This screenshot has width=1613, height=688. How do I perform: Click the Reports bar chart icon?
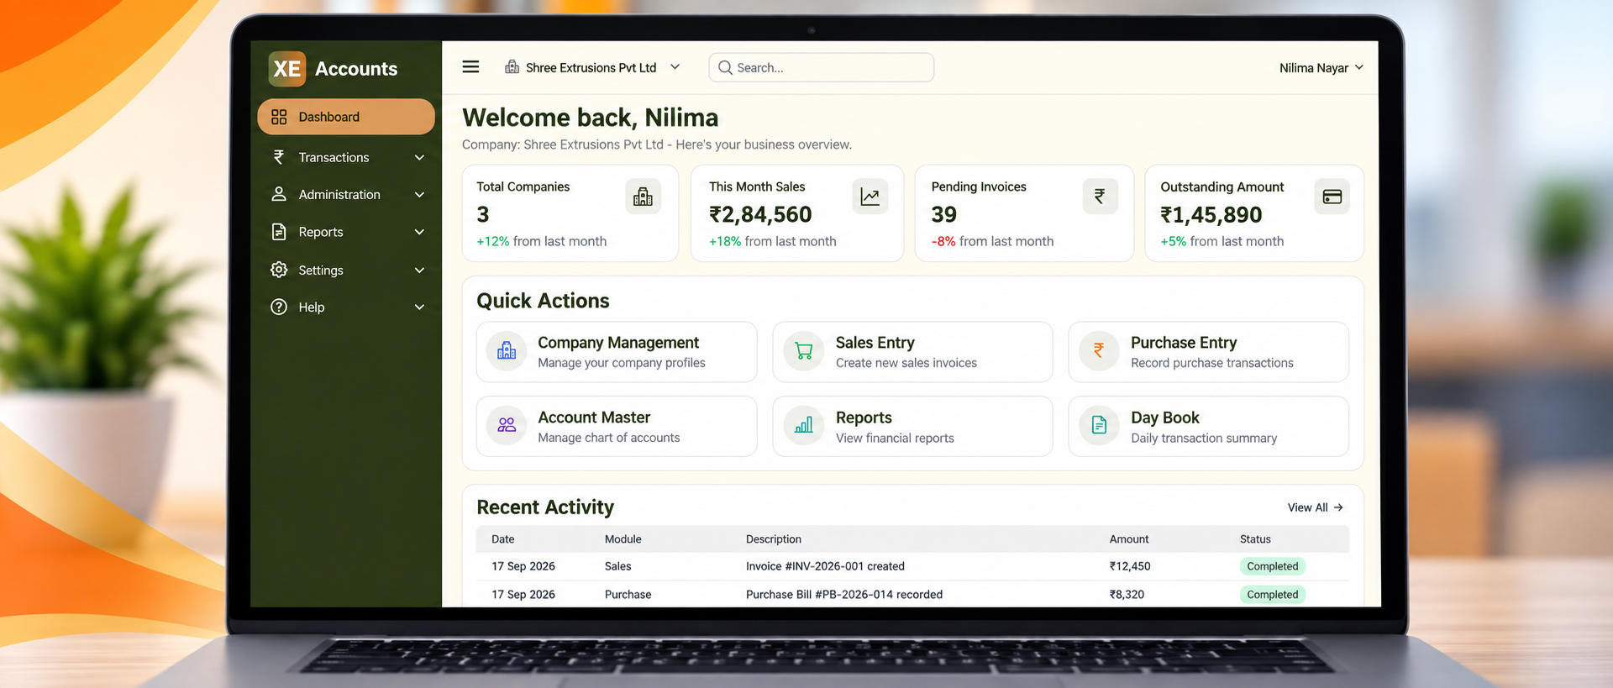[x=804, y=426]
